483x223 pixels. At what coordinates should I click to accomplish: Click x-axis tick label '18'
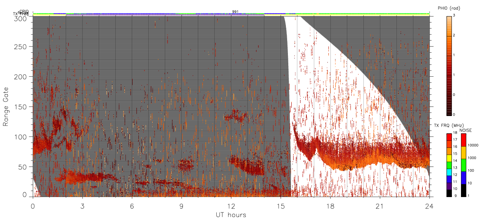(330, 206)
